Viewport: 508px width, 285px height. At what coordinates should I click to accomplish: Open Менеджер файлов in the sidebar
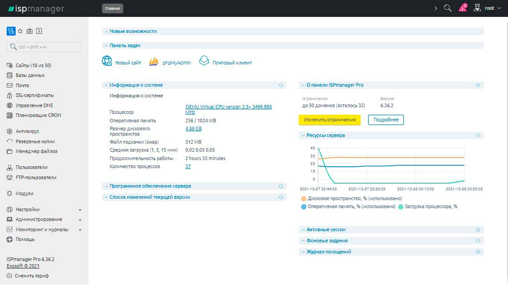(36, 151)
